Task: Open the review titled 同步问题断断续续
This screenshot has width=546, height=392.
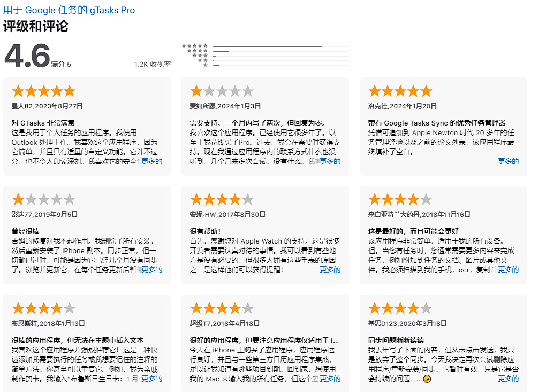Action: click(x=396, y=340)
